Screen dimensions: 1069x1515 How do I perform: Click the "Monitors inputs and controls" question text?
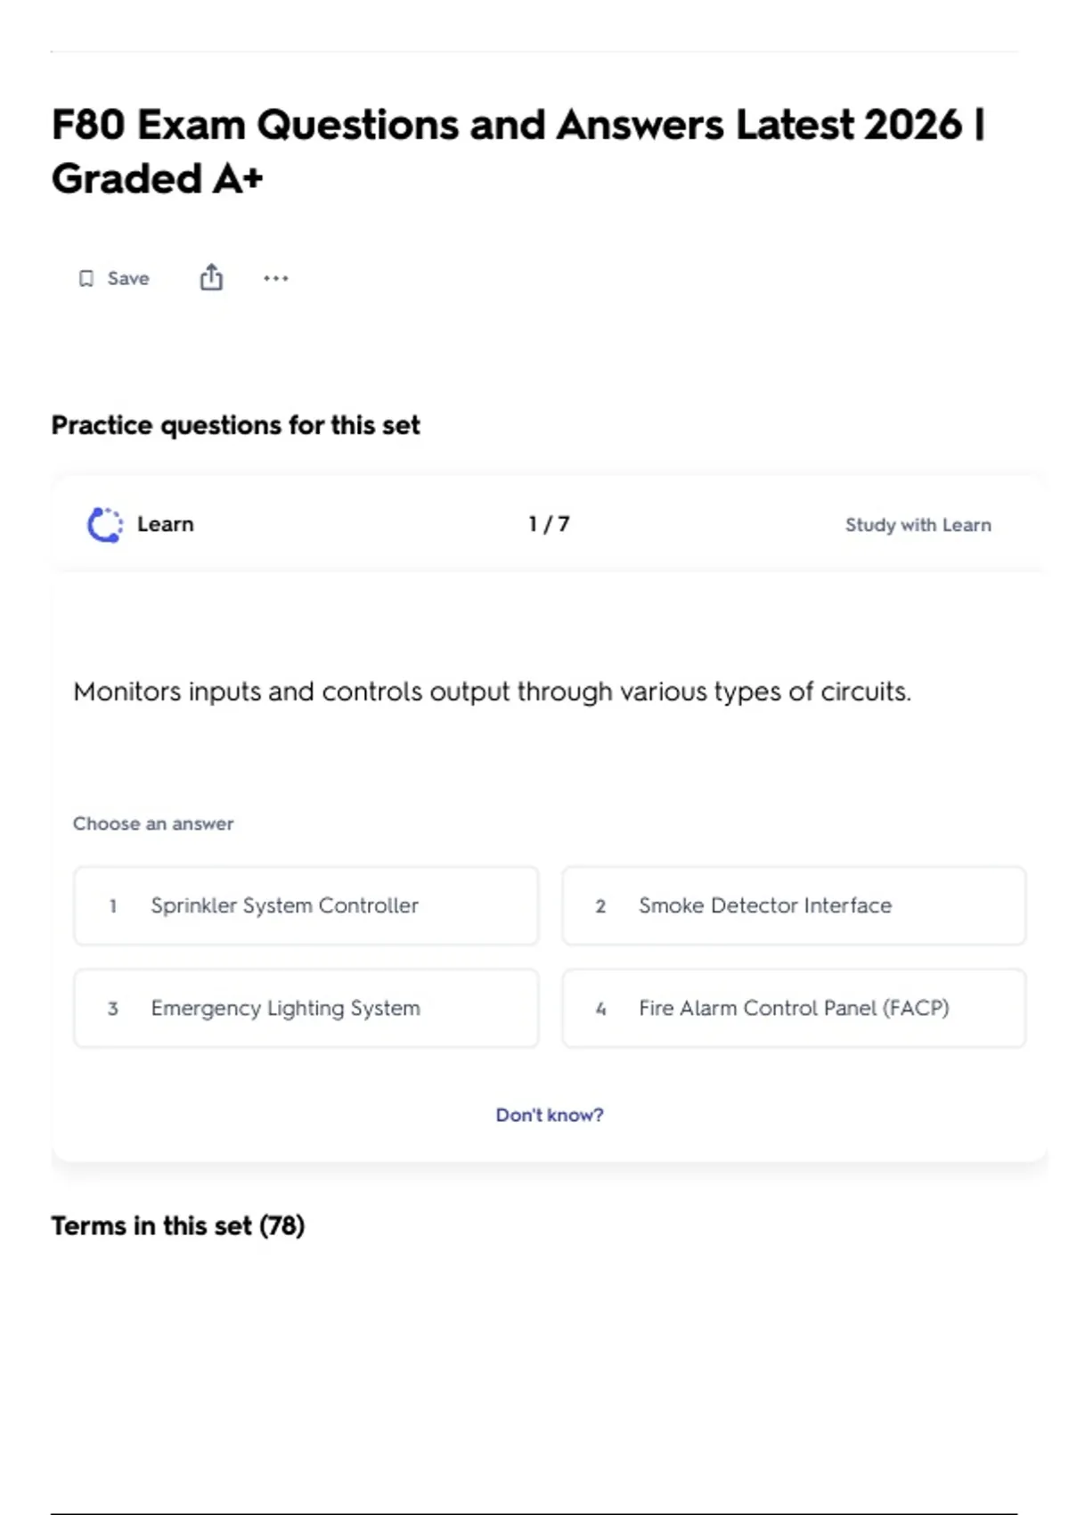(492, 692)
